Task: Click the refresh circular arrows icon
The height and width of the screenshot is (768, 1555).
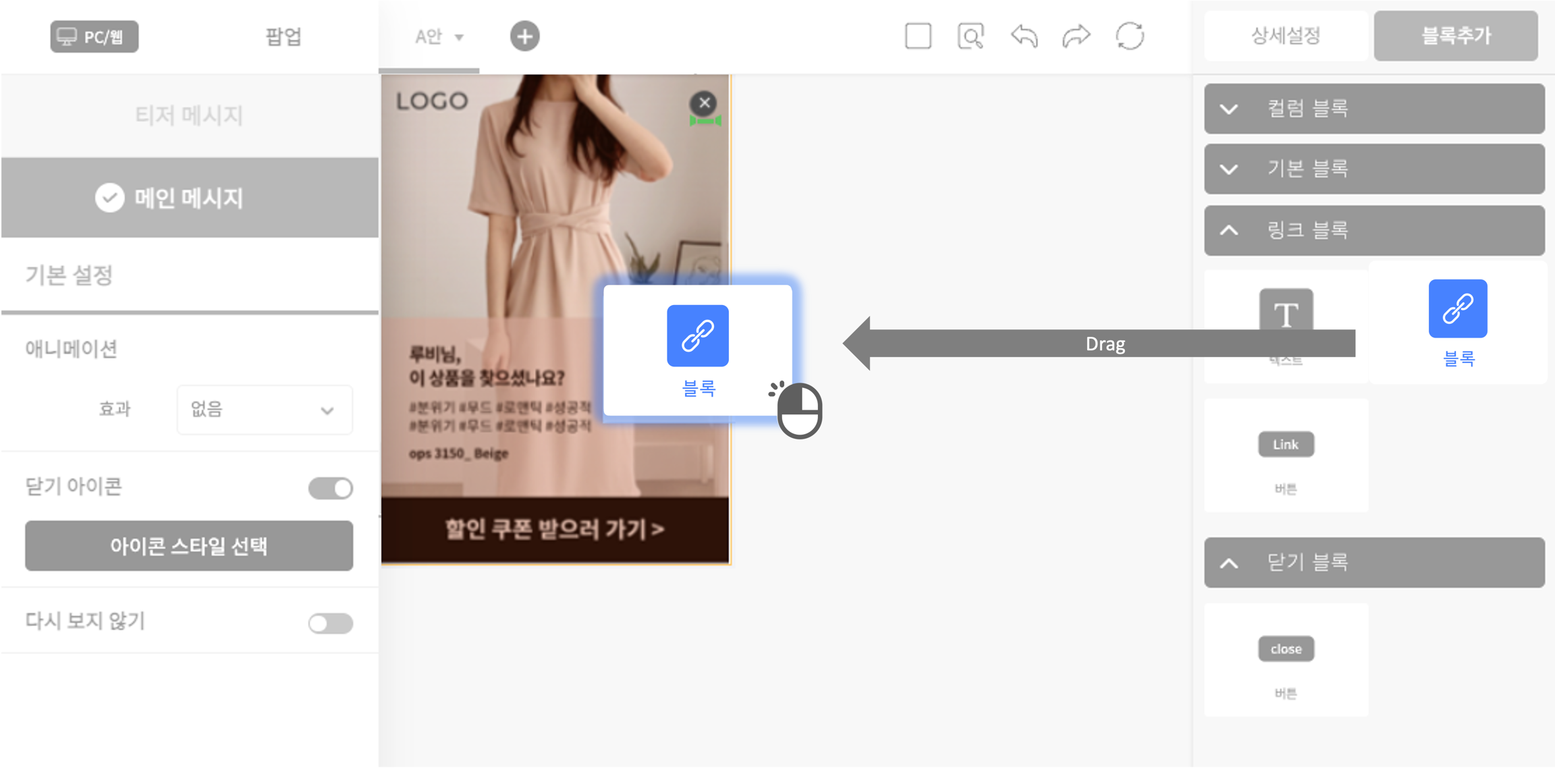Action: click(x=1130, y=36)
